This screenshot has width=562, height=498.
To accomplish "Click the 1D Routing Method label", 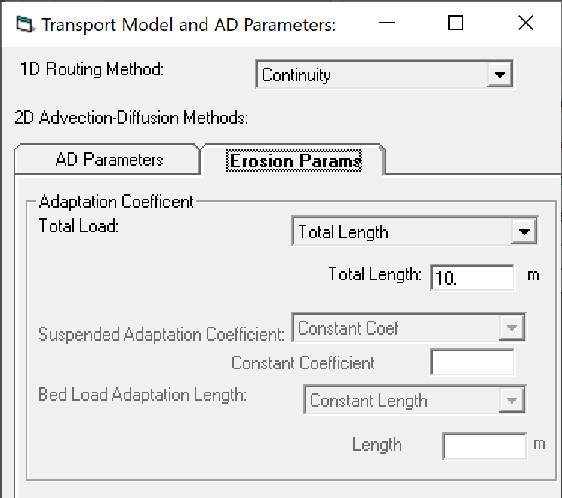I will (92, 70).
